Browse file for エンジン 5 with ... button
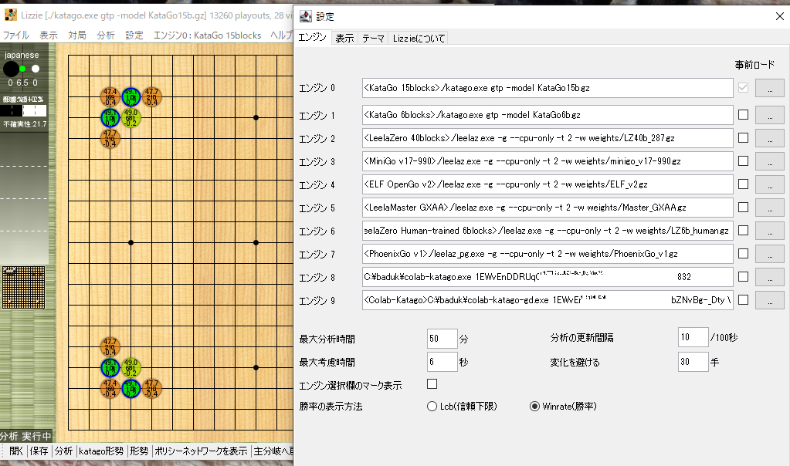Screen dimensions: 790x466 click(769, 208)
